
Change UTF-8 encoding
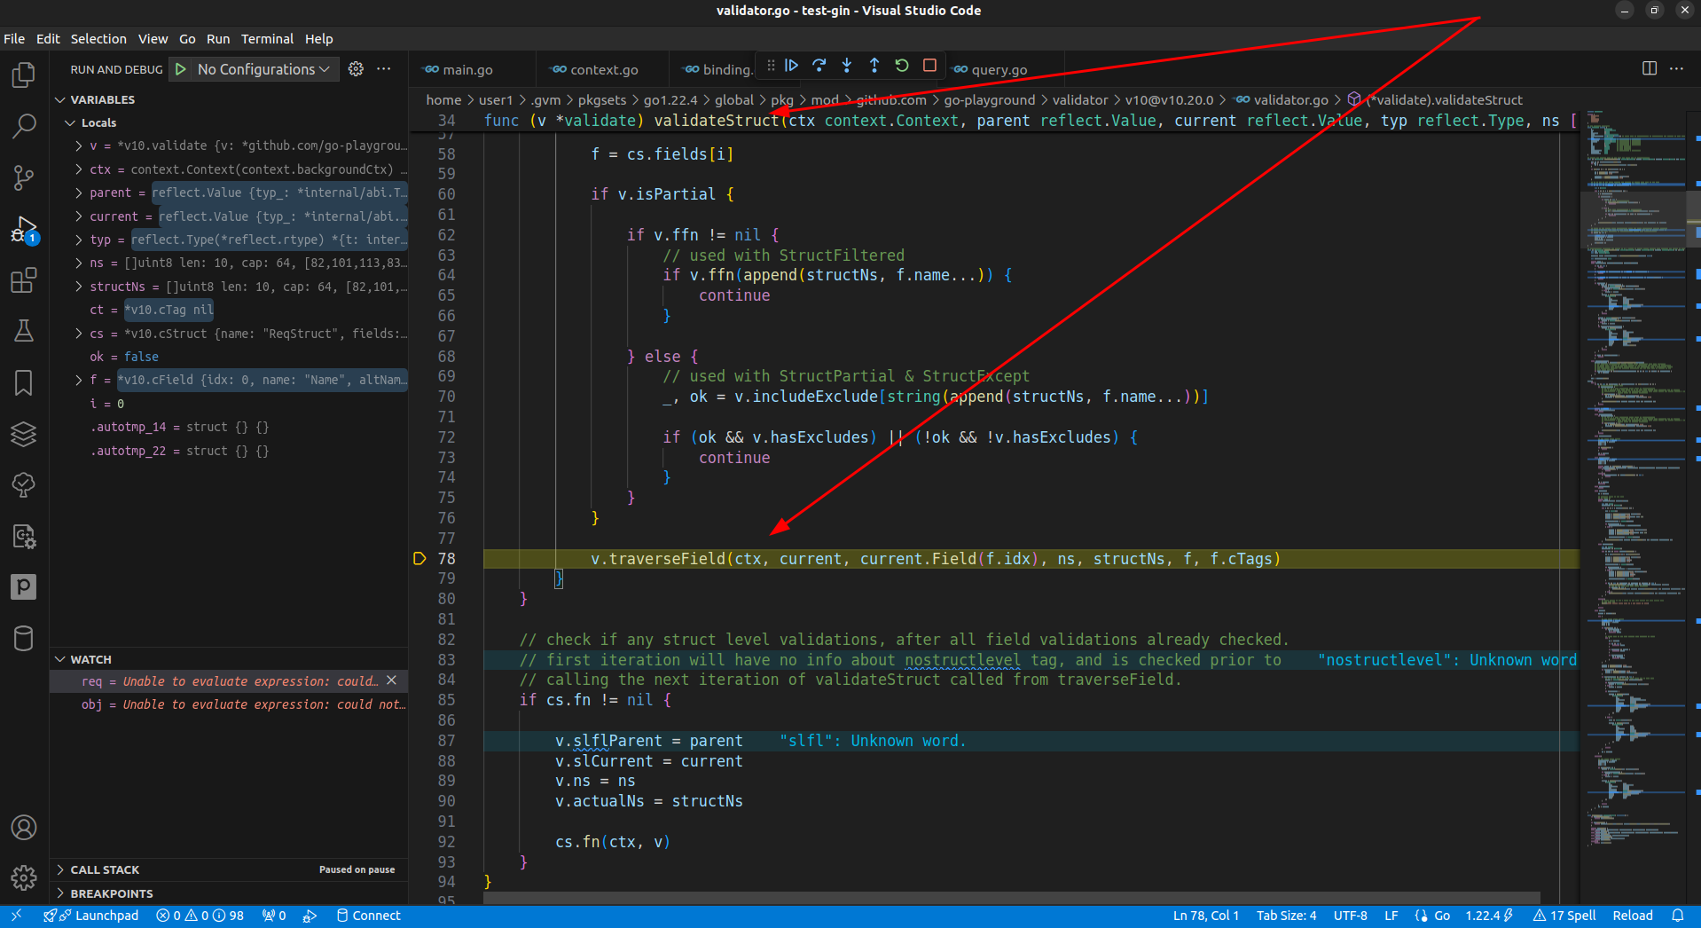(1351, 916)
